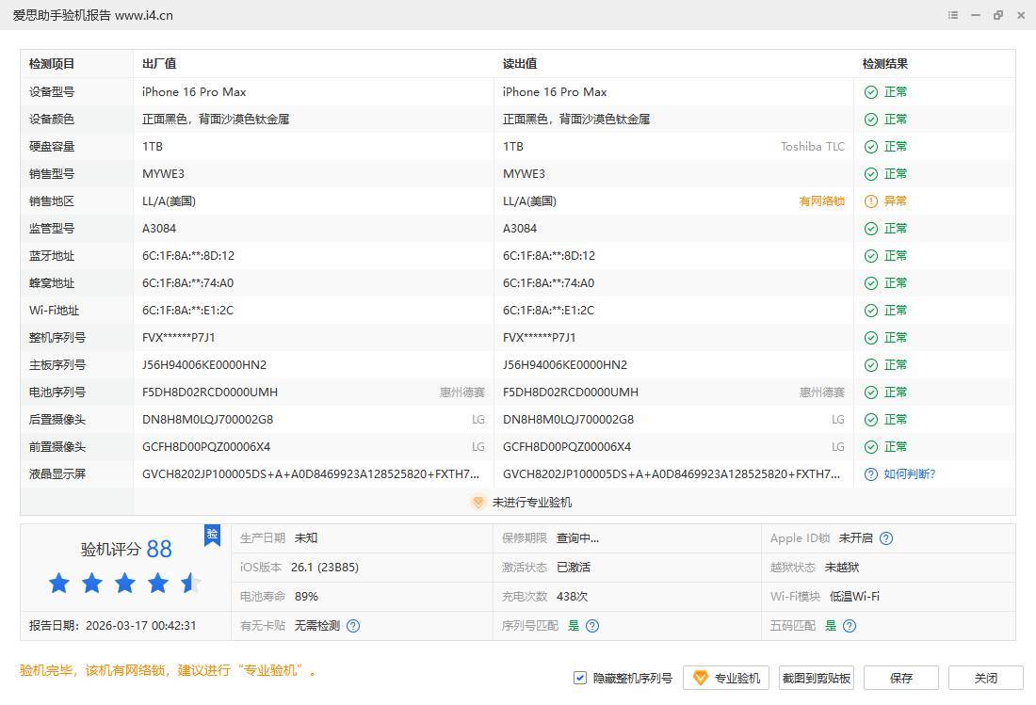Click the help icon next to Apple ID锁

(886, 538)
